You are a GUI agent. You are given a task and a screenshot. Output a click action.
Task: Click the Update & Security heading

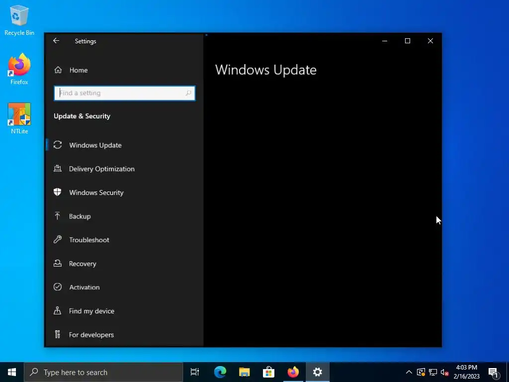click(x=82, y=116)
